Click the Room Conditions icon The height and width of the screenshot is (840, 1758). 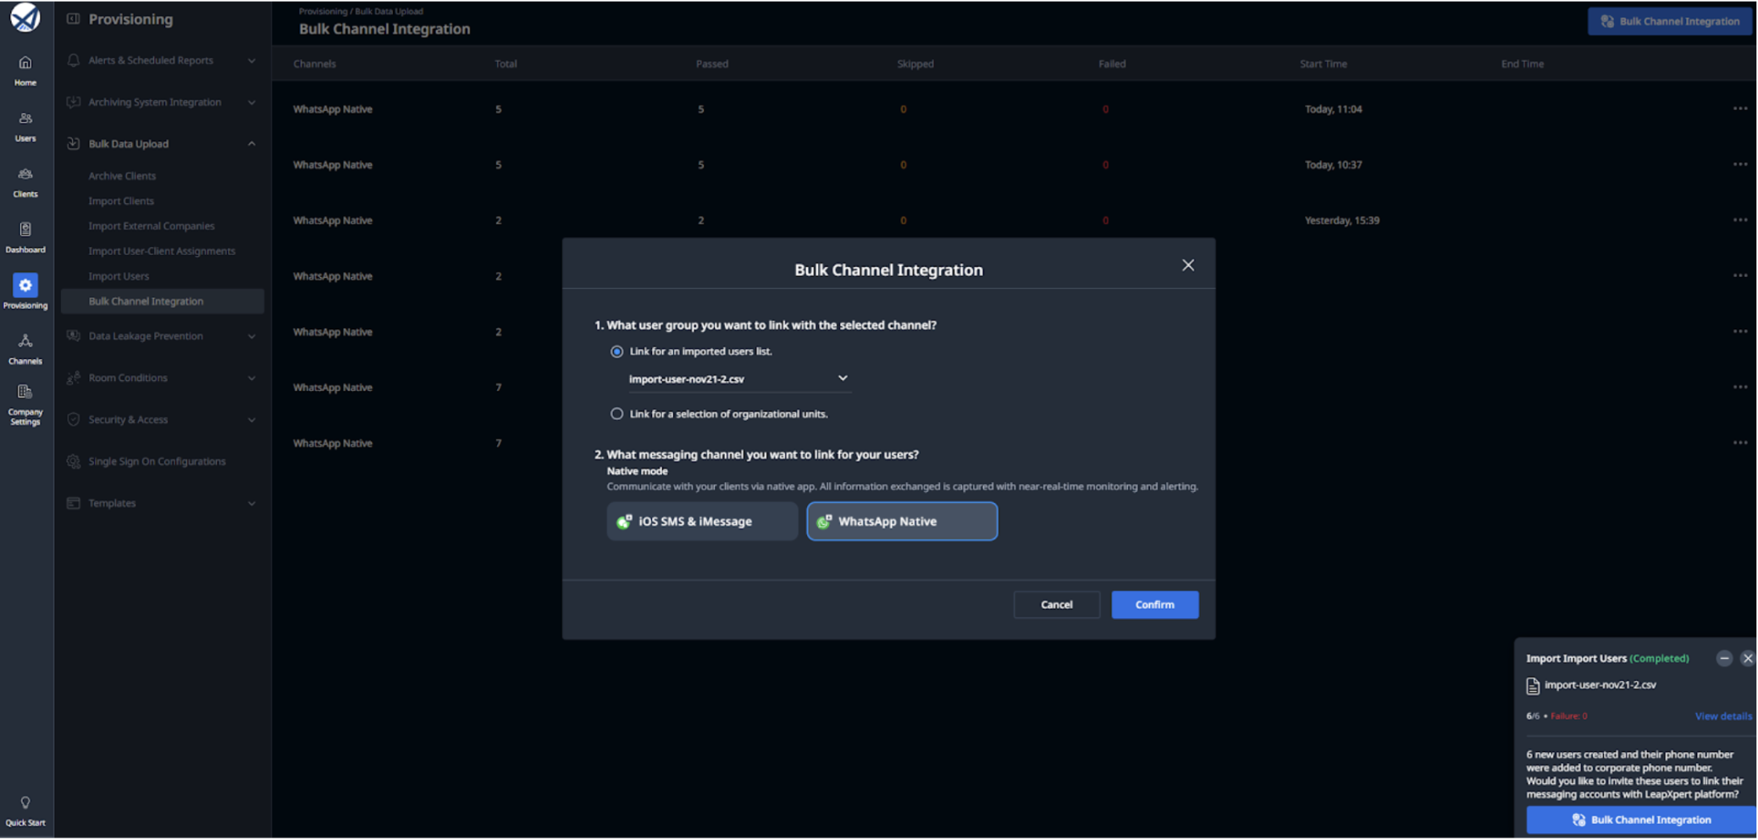click(x=74, y=378)
